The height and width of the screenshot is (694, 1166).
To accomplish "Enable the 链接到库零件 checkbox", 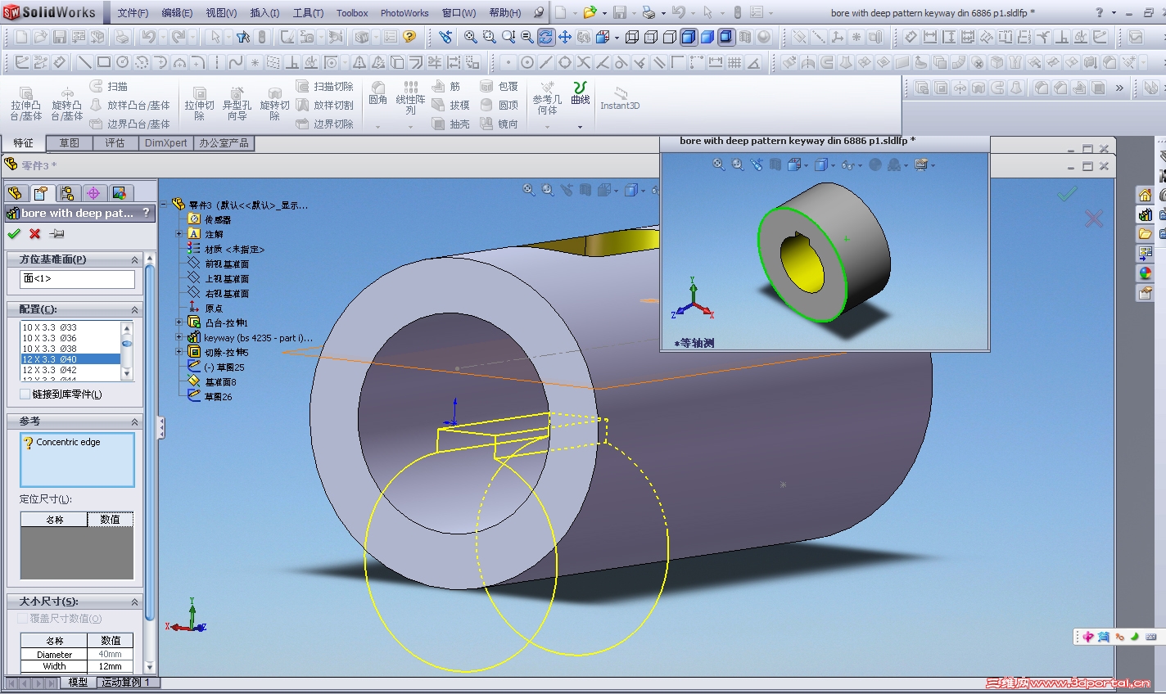I will click(x=25, y=394).
